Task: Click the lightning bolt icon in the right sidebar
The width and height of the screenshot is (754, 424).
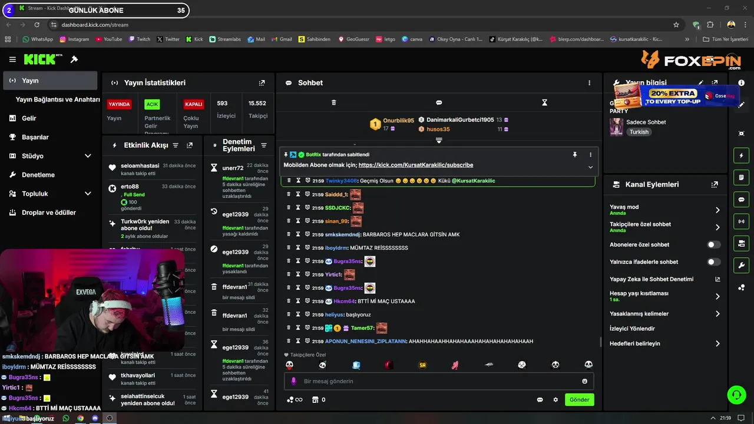Action: pos(741,155)
